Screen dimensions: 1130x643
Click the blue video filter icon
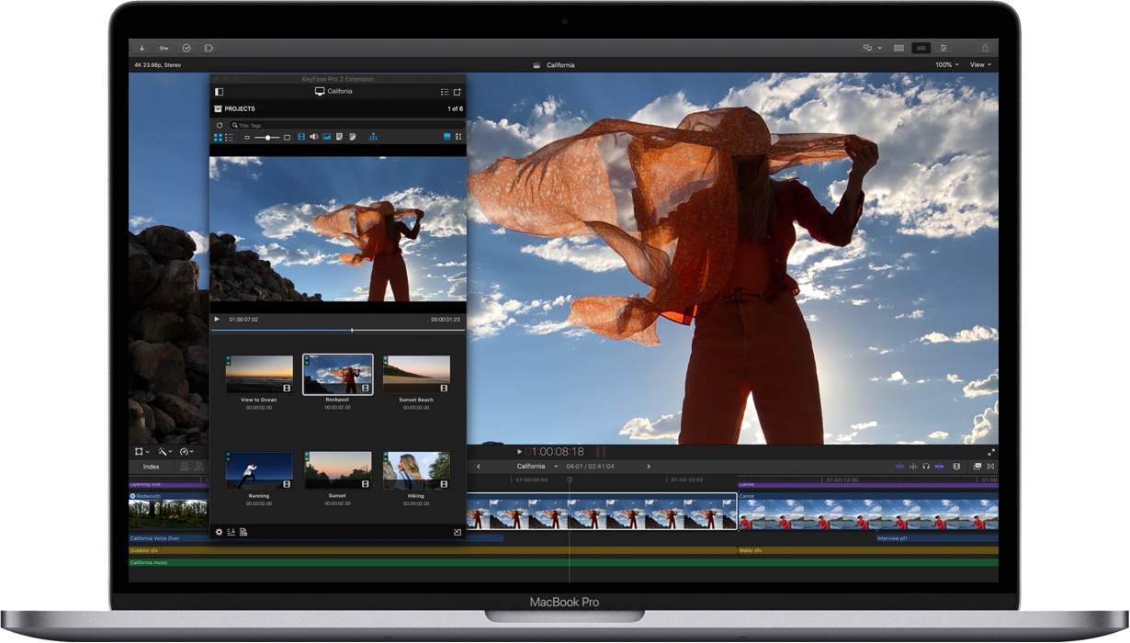click(301, 136)
